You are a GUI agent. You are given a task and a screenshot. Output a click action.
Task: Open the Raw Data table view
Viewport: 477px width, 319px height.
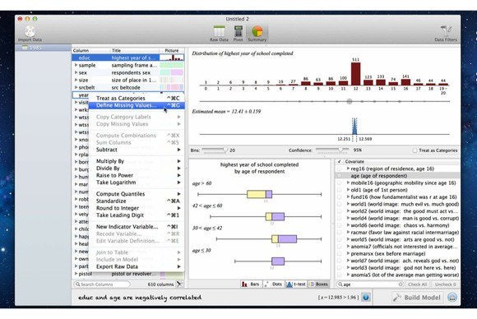(x=219, y=31)
